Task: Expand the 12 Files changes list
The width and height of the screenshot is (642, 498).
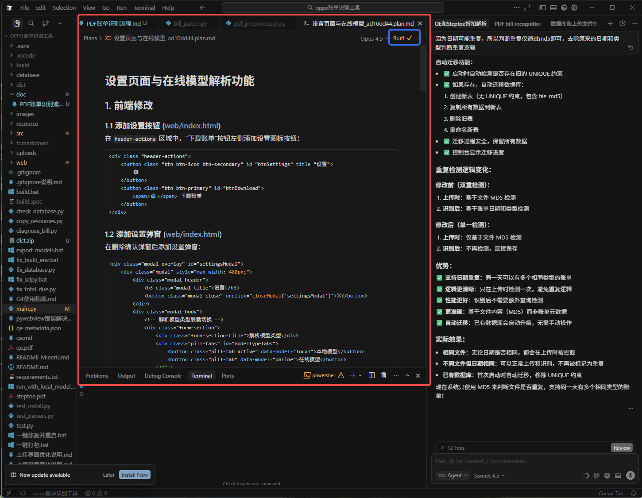Action: click(452, 448)
